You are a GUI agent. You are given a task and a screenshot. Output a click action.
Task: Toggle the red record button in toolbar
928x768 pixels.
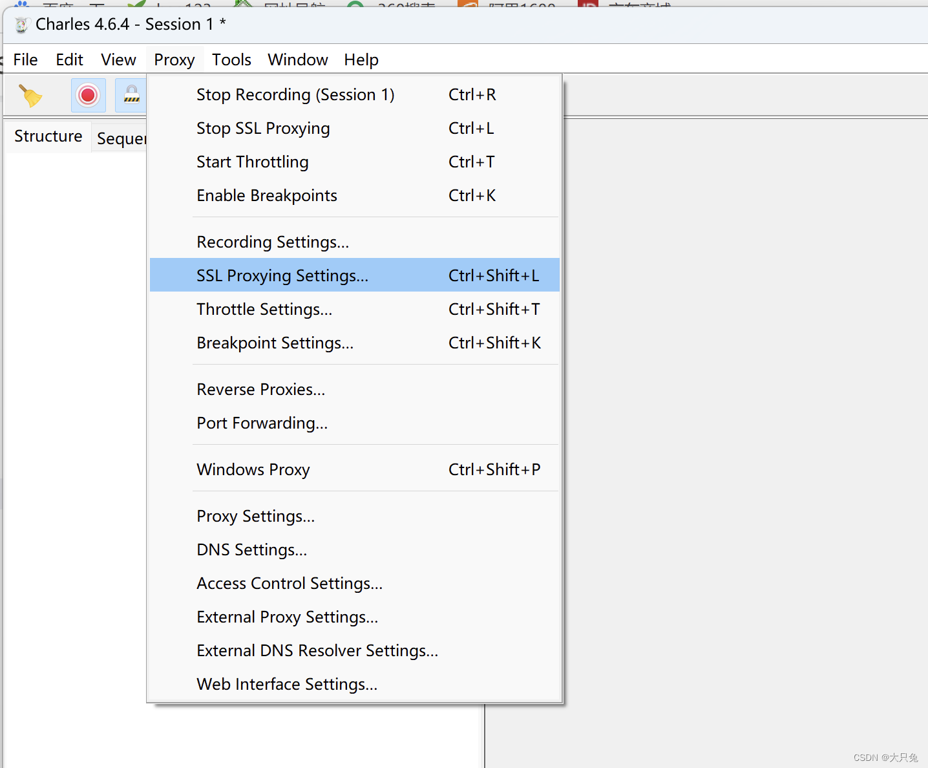(x=89, y=96)
